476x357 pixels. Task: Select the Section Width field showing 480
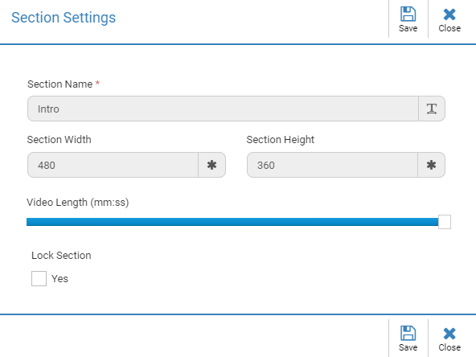[113, 165]
